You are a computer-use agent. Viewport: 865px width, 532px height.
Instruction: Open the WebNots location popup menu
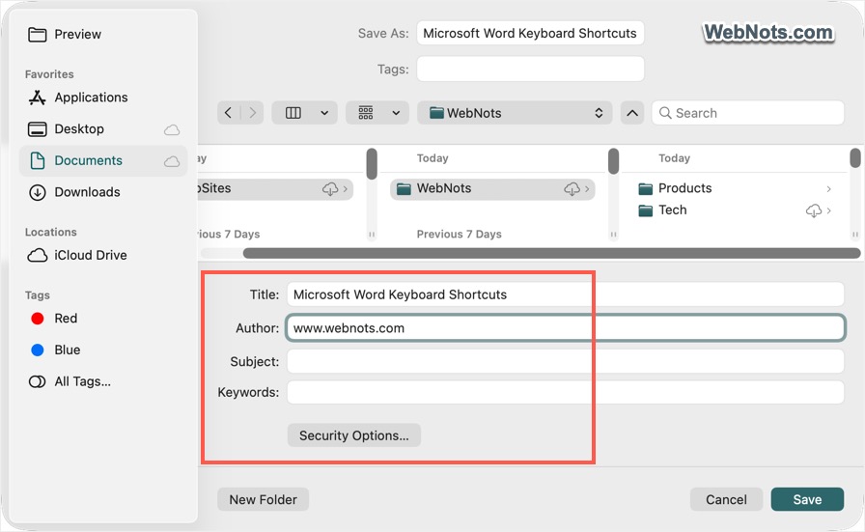515,113
